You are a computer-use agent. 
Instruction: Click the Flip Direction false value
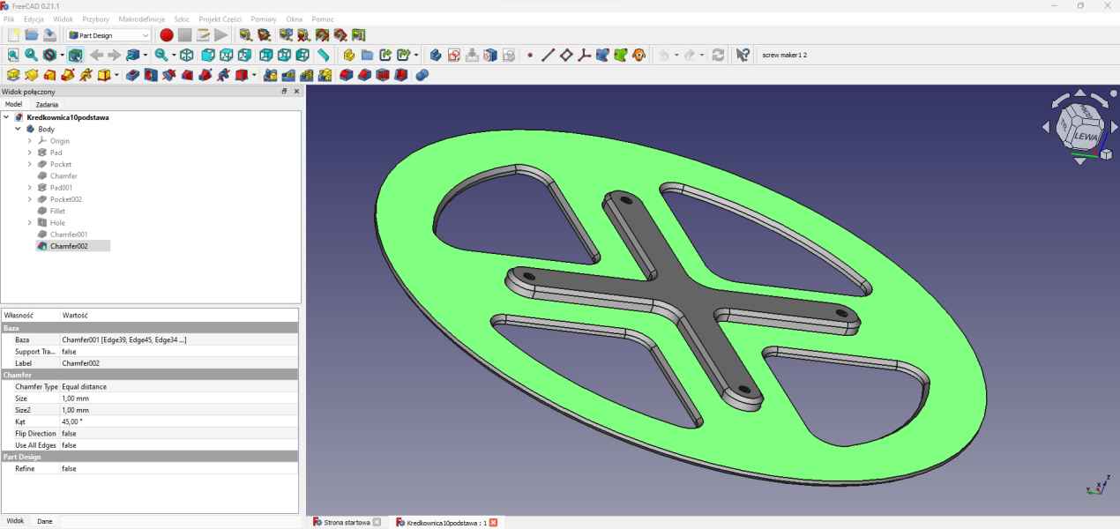pos(179,433)
